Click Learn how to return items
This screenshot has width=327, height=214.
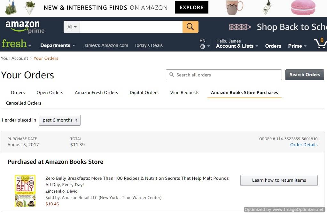279,180
